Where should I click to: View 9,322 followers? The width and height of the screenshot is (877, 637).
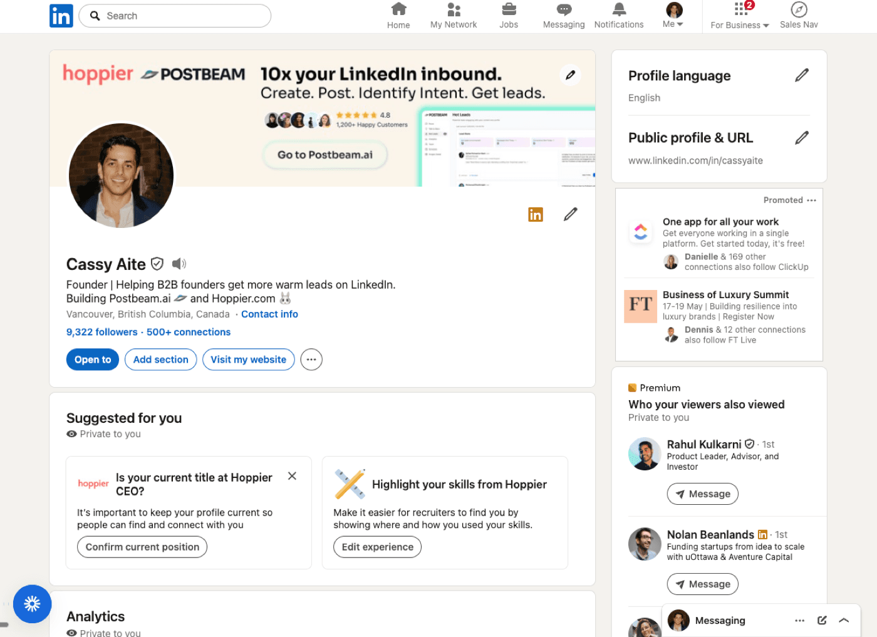coord(102,332)
